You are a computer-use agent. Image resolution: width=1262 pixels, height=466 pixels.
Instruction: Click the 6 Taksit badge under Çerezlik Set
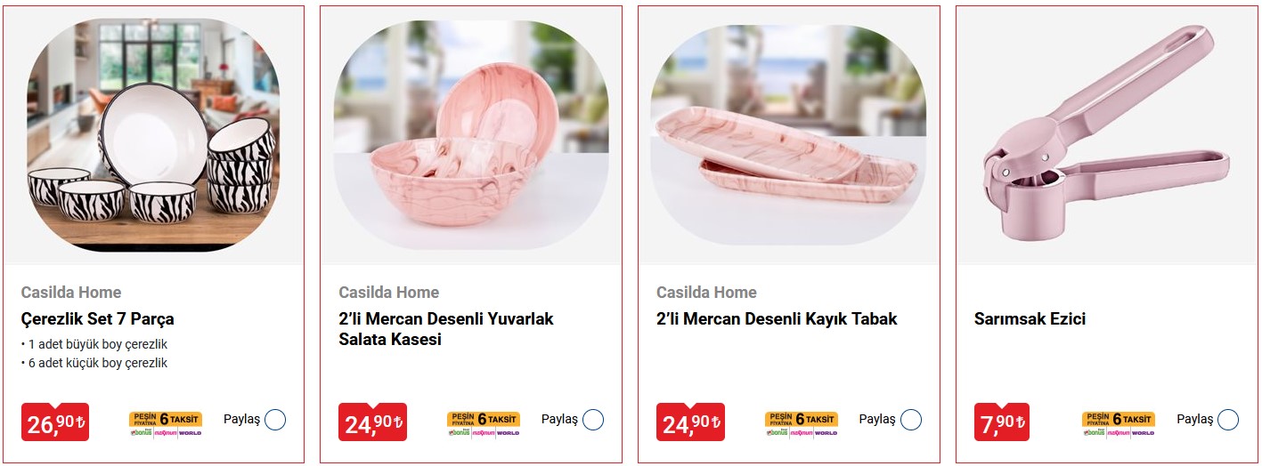tap(166, 423)
